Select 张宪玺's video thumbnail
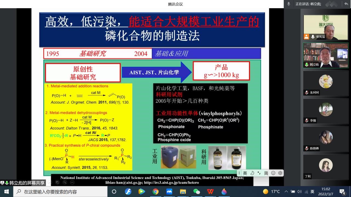Image resolution: width=351 pixels, height=197 pixels. [x=325, y=27]
